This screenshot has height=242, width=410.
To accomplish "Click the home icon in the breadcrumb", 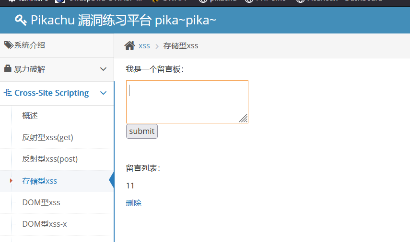I will pyautogui.click(x=129, y=45).
